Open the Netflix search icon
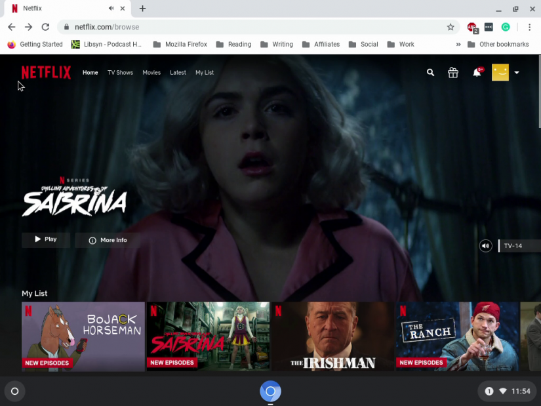Image resolution: width=541 pixels, height=406 pixels. [x=430, y=72]
